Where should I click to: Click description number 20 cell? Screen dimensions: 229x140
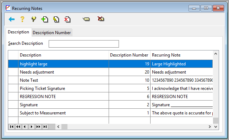pos(130,72)
